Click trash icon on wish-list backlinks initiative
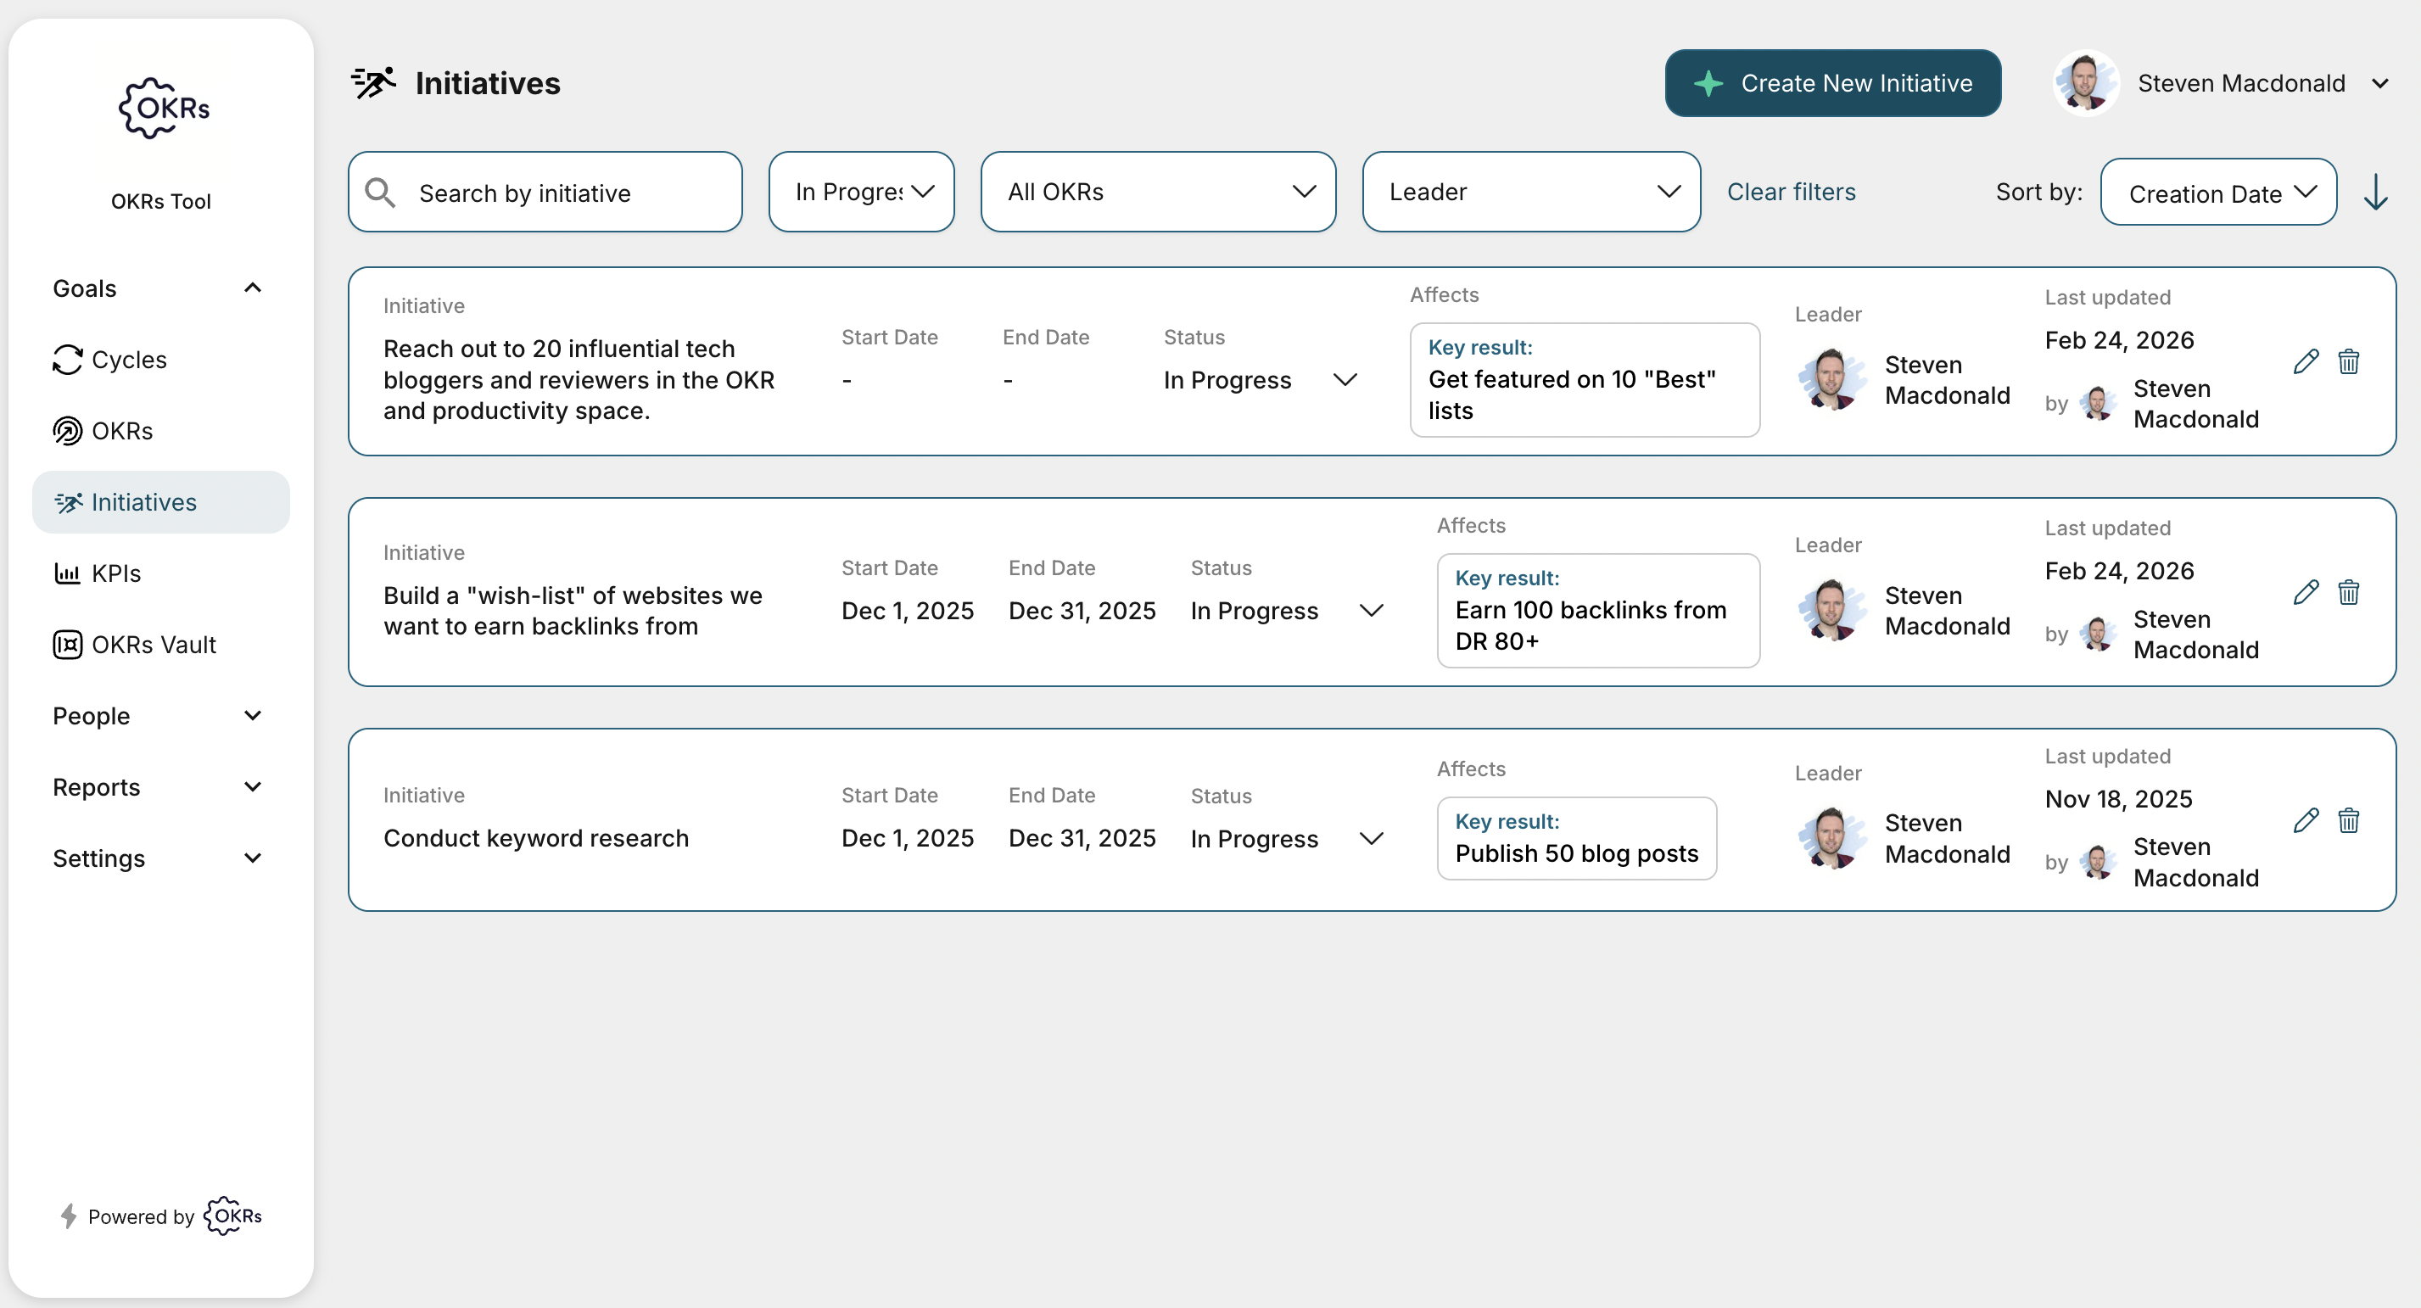2421x1308 pixels. 2348,592
